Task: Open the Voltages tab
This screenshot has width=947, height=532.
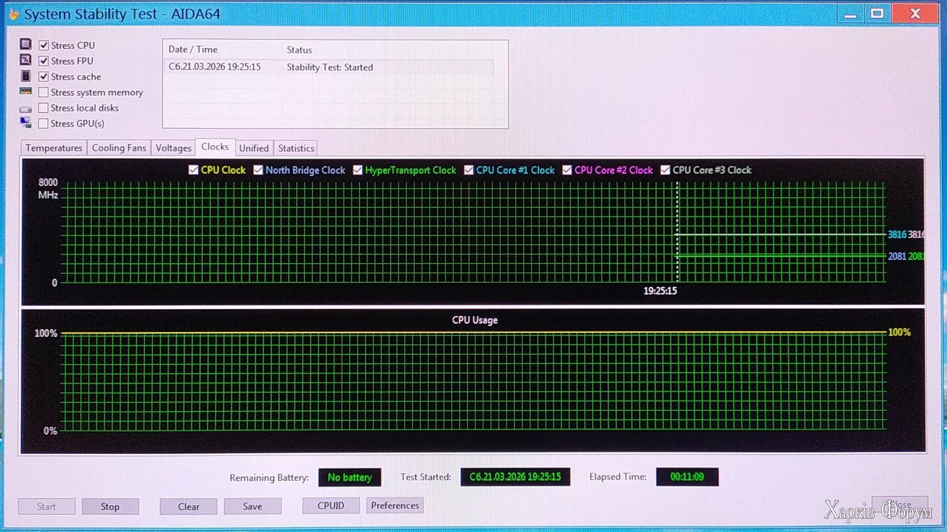Action: [173, 148]
